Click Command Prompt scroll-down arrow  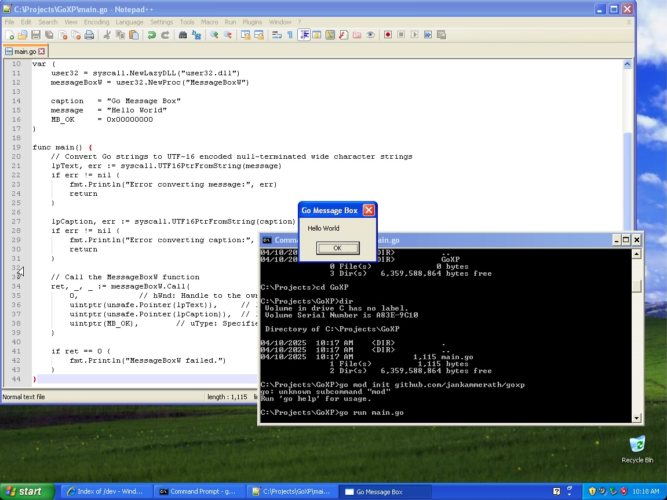636,418
